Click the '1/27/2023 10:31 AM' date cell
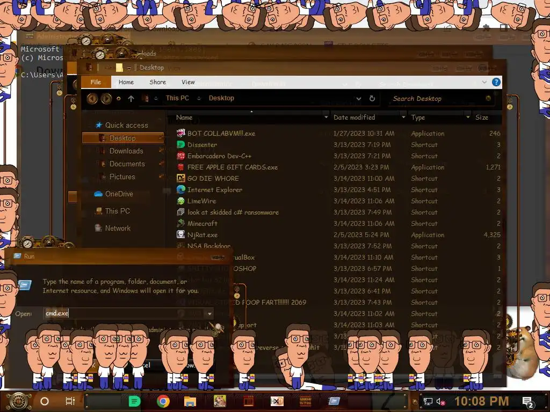 tap(364, 134)
